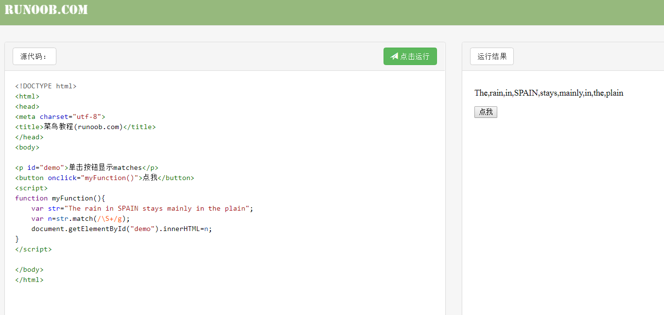Click the opening body tag line

point(27,147)
